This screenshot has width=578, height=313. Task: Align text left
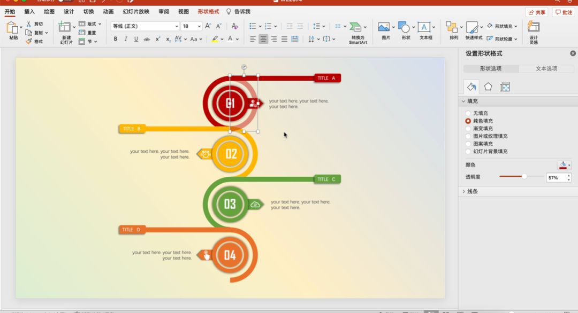coord(253,39)
